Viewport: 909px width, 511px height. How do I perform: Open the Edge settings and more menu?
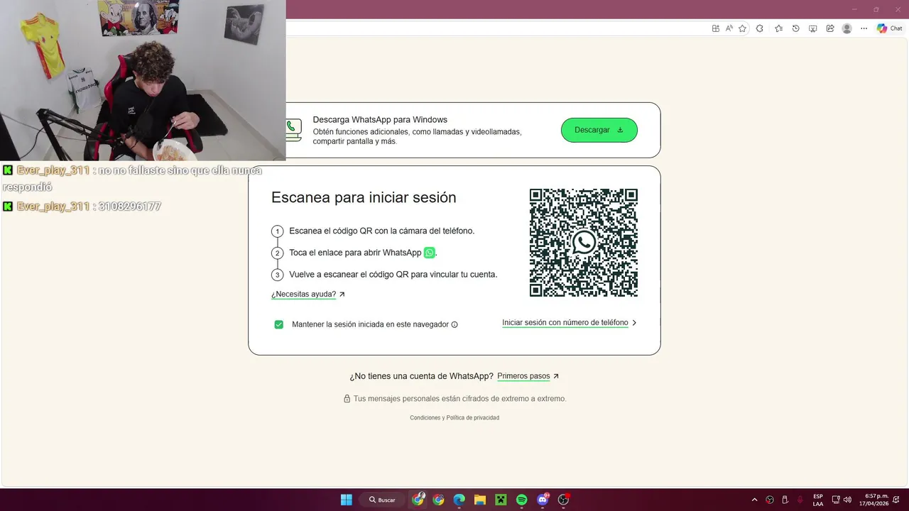click(x=864, y=28)
